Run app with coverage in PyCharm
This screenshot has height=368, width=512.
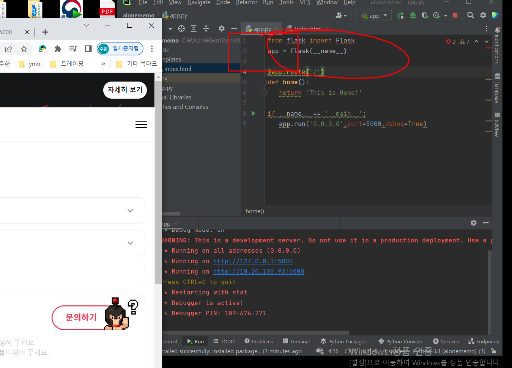425,16
